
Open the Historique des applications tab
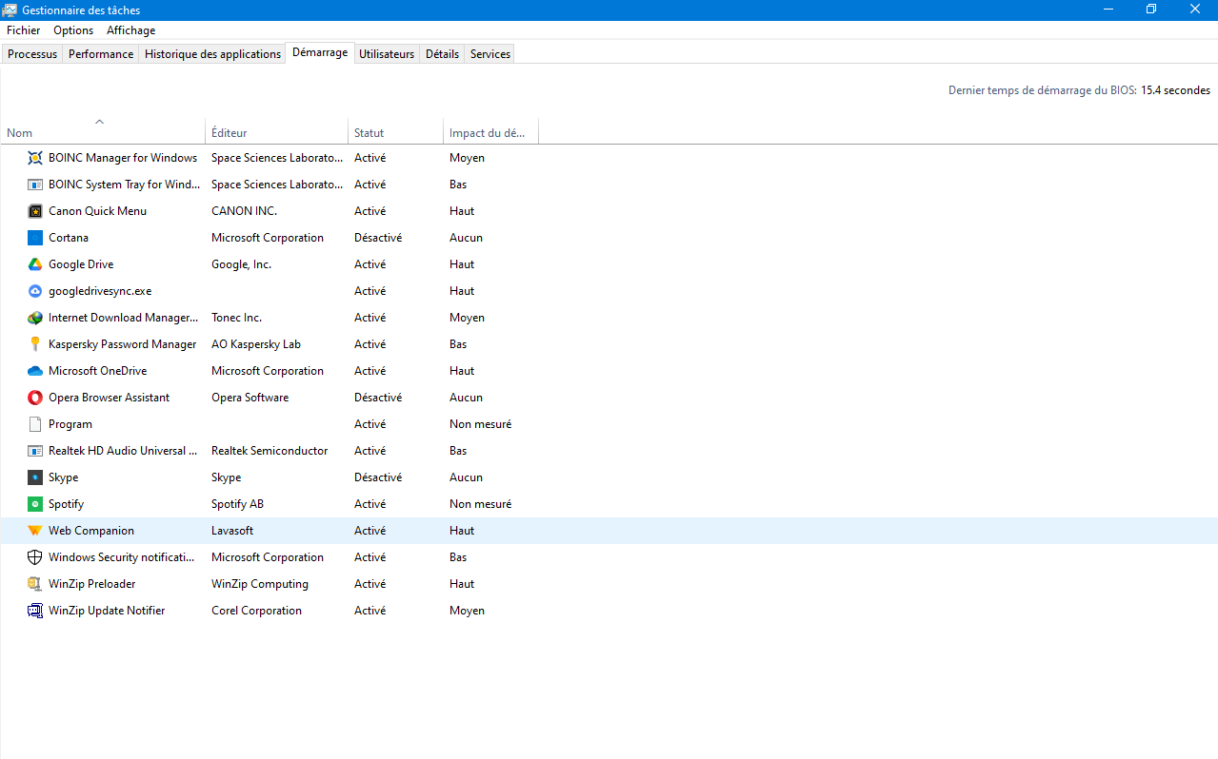[212, 54]
